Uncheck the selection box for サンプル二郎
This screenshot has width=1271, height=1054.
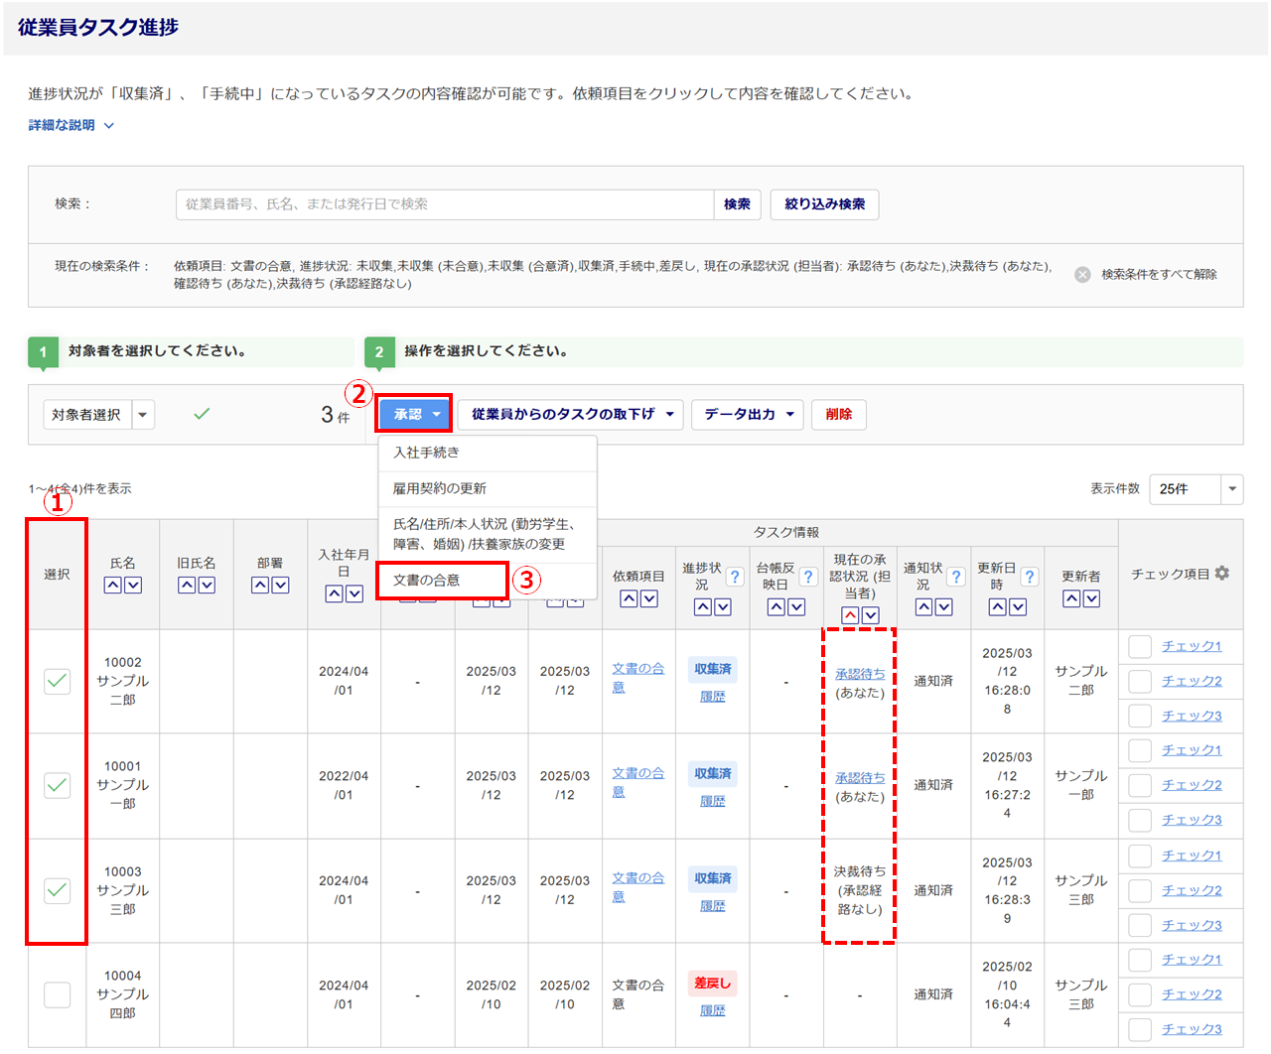[58, 681]
